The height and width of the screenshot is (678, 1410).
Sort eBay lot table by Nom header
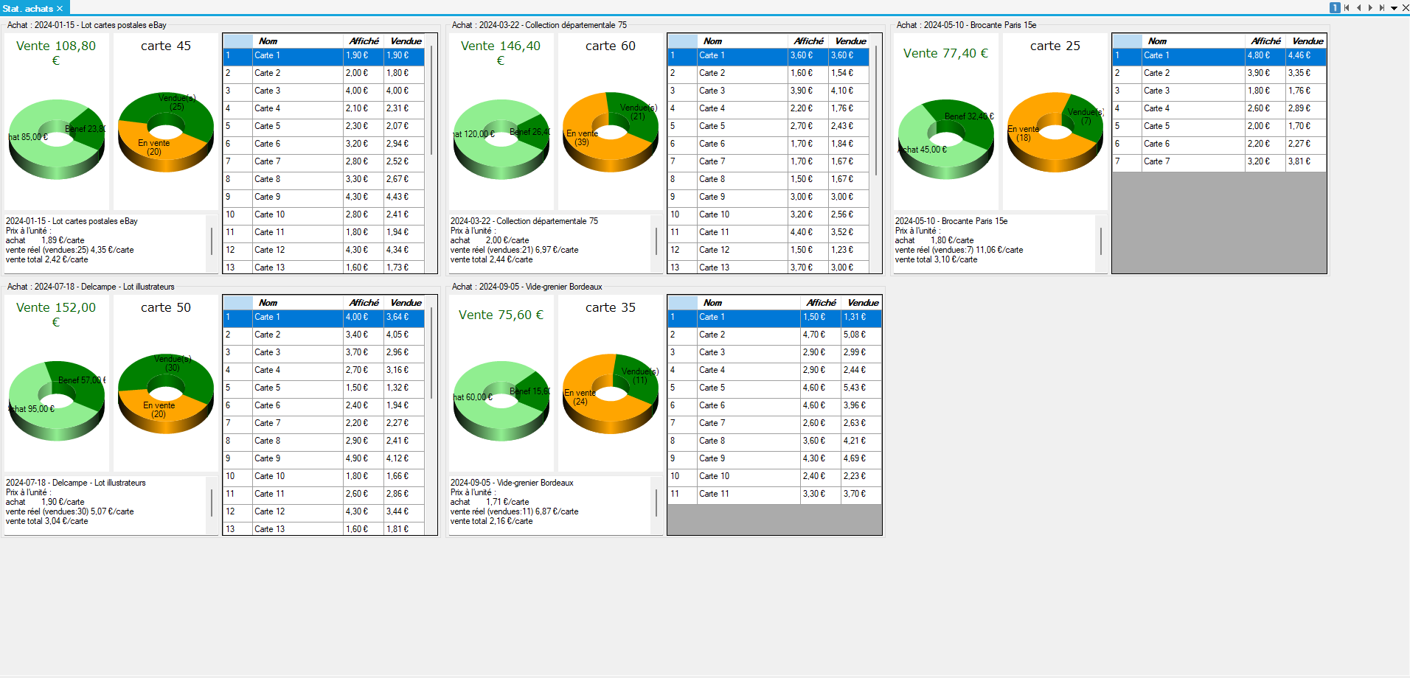[x=268, y=41]
